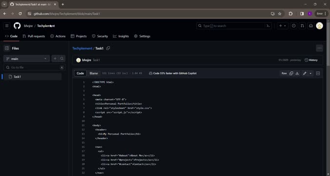Open more edit options dropdown arrow

(310, 73)
